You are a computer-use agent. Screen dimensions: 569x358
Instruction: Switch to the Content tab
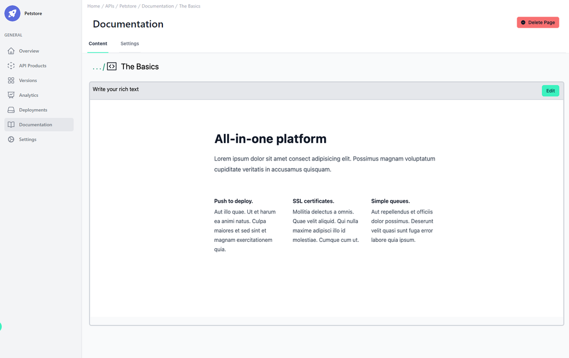coord(98,43)
